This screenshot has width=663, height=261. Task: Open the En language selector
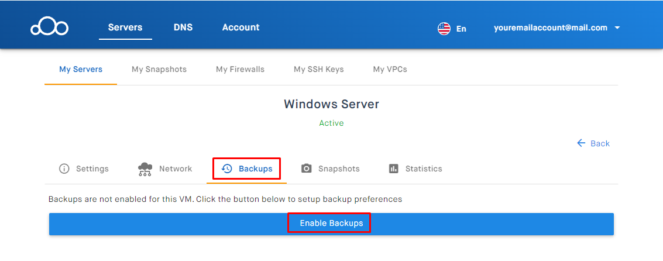point(461,28)
